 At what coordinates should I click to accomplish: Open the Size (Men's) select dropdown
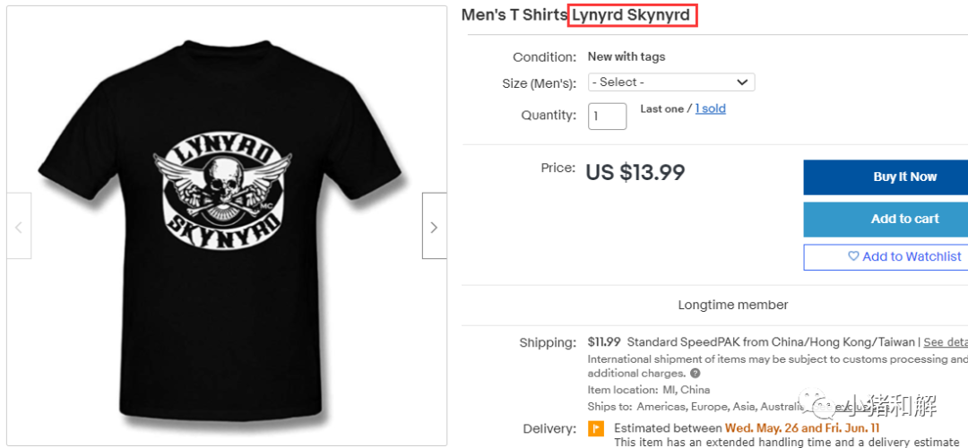pyautogui.click(x=671, y=82)
